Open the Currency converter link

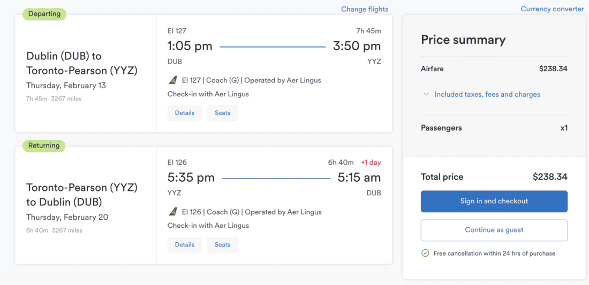coord(552,9)
